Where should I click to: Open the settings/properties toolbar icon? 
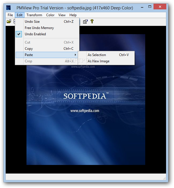tap(85, 21)
